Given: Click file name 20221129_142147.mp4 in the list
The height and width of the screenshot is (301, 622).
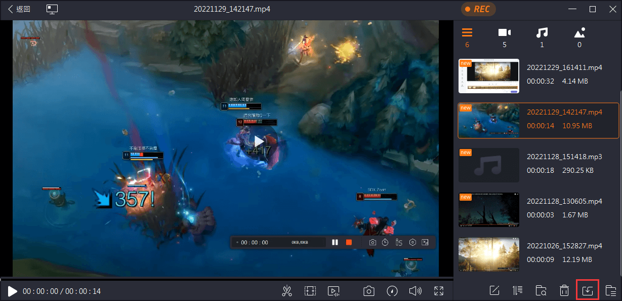Looking at the screenshot, I should coord(564,112).
